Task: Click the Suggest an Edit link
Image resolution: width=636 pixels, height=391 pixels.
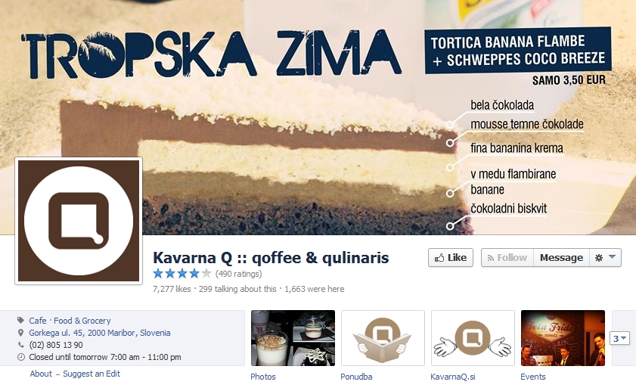Action: pyautogui.click(x=92, y=374)
